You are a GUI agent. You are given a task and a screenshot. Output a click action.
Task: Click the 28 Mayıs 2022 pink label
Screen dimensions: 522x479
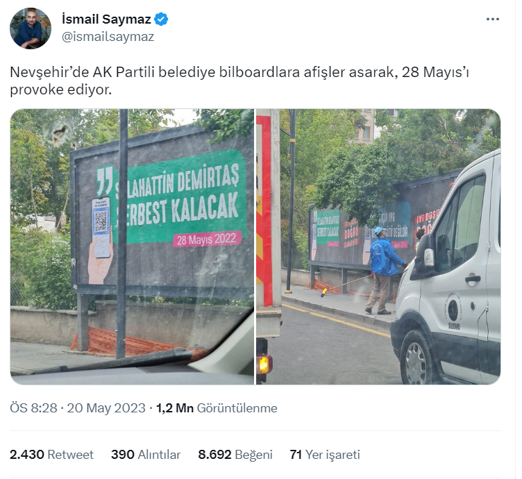pos(207,239)
